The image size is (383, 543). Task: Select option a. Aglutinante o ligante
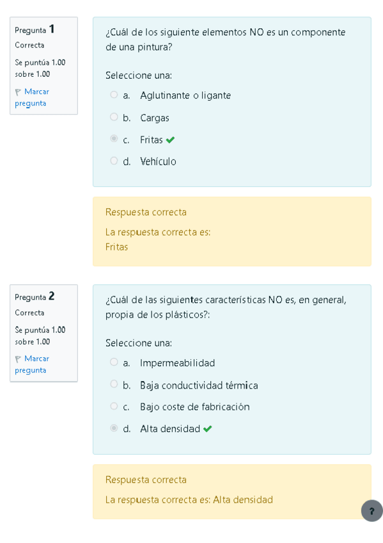(x=114, y=95)
